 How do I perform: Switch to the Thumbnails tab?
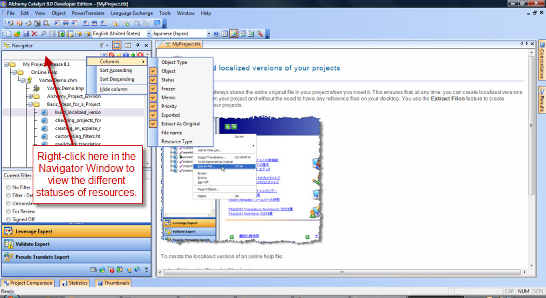click(113, 283)
